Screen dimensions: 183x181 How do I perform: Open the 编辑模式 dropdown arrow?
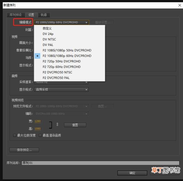click(86, 22)
